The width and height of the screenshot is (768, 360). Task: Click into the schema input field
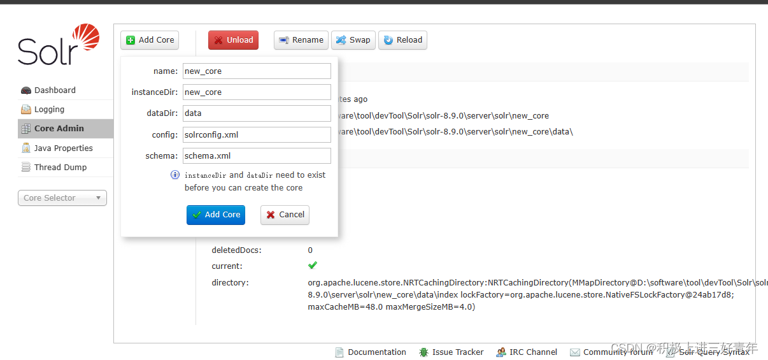[257, 155]
